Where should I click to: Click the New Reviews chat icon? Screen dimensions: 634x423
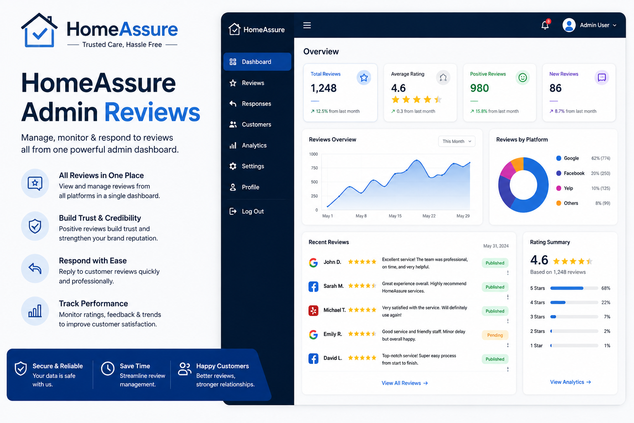[x=602, y=78]
